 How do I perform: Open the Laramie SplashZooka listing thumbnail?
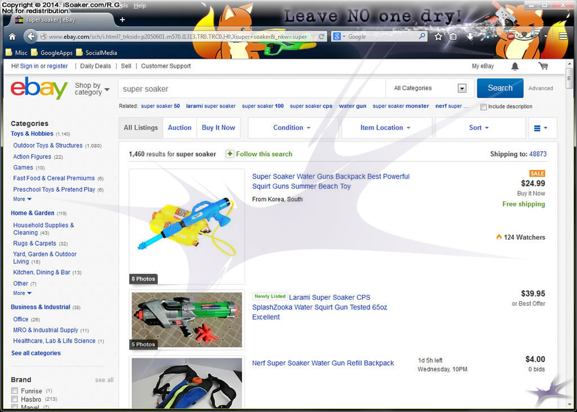(x=187, y=320)
